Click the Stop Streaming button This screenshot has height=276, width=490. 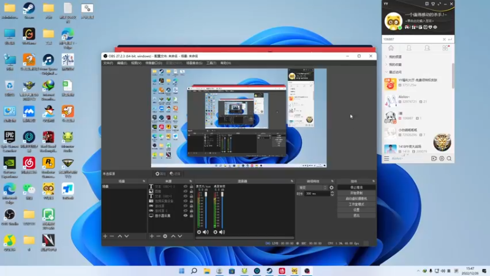(356, 188)
